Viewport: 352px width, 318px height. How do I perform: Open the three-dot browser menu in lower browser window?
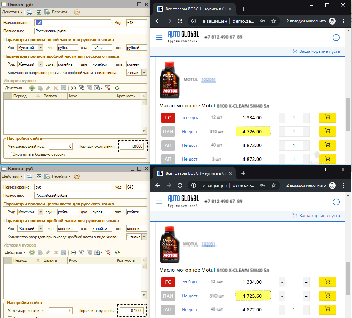[343, 185]
